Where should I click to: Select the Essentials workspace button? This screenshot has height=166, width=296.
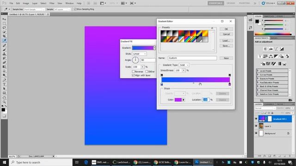(x=216, y=3)
